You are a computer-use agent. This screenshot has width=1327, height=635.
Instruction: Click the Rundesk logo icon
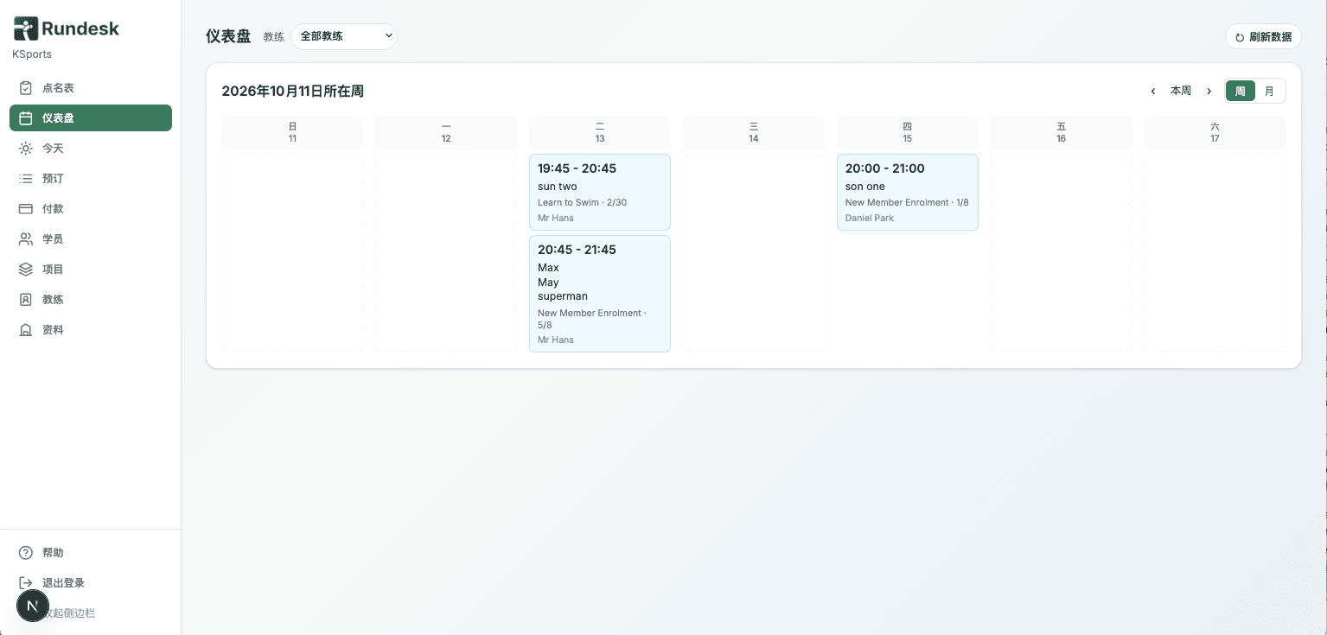coord(26,29)
